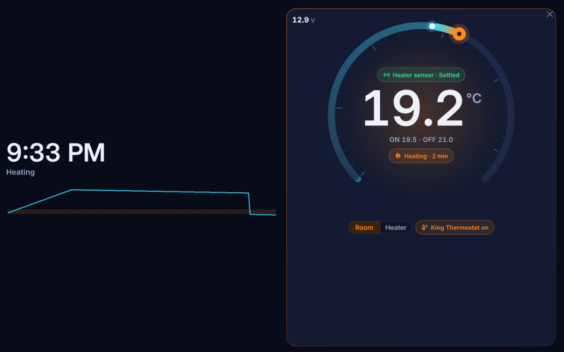Viewport: 564px width, 352px height.
Task: Click the 19.2 temperature reading
Action: point(413,109)
